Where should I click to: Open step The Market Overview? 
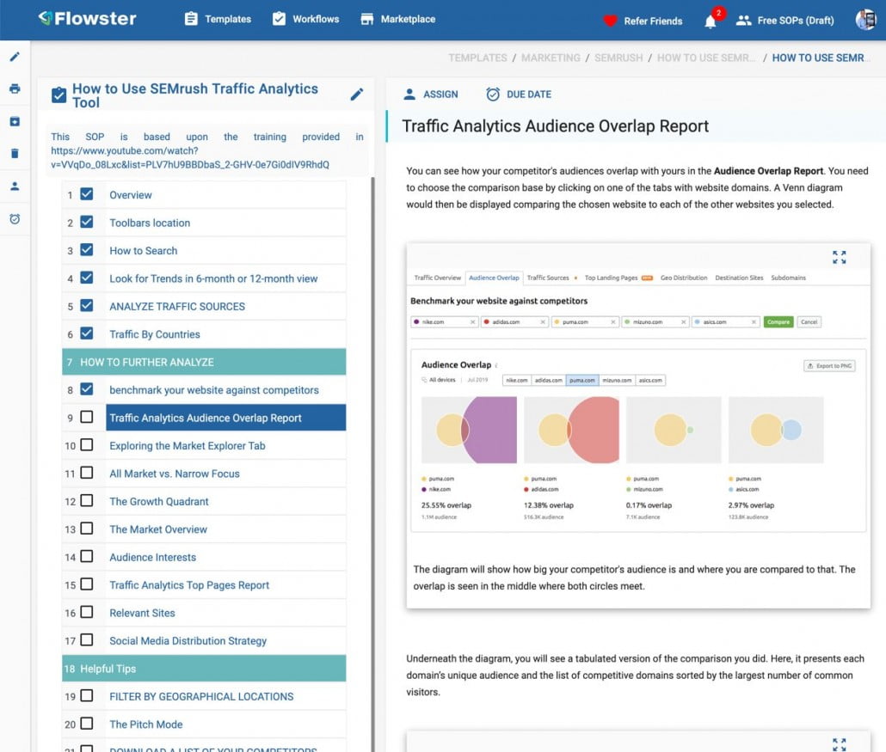point(158,529)
